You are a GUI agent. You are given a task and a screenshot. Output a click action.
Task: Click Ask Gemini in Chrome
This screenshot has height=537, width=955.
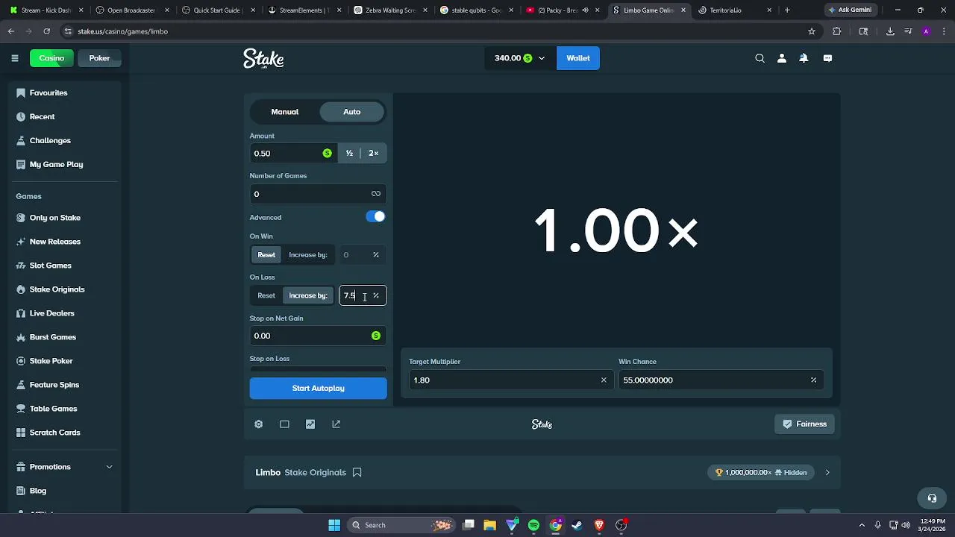click(x=850, y=10)
